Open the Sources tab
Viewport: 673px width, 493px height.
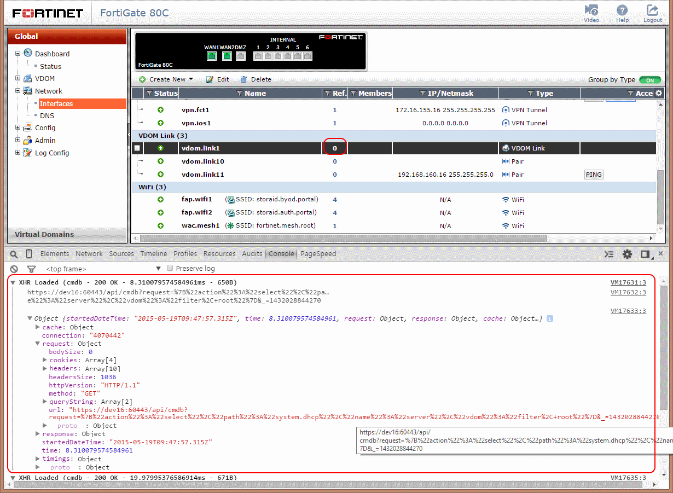coord(121,254)
